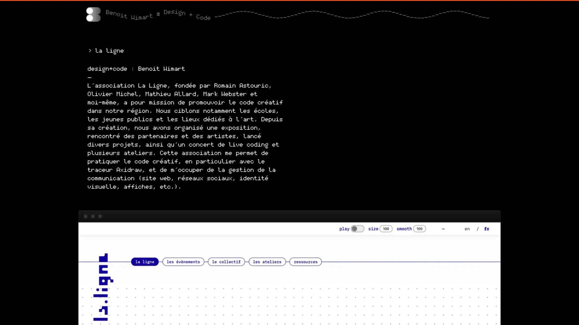The width and height of the screenshot is (579, 325).
Task: Open the les évènements tab
Action: 183,262
